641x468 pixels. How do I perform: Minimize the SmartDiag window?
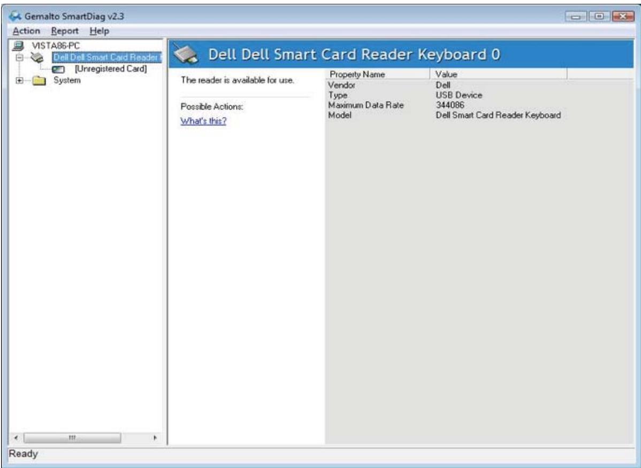click(576, 17)
